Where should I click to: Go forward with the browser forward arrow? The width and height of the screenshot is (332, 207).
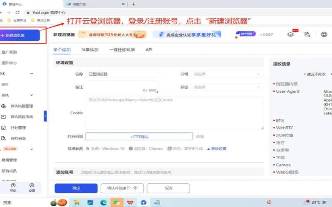pos(9,12)
